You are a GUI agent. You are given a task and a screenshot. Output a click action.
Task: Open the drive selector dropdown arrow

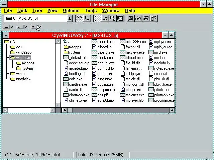pyautogui.click(x=70, y=18)
